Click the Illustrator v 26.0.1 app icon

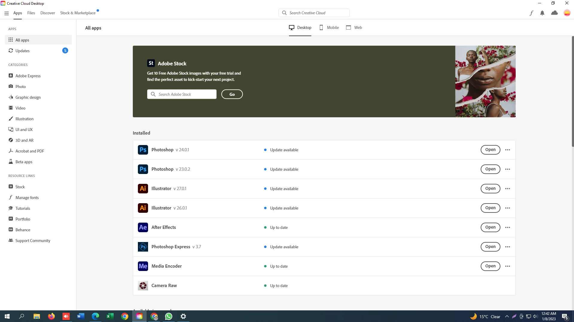143,208
